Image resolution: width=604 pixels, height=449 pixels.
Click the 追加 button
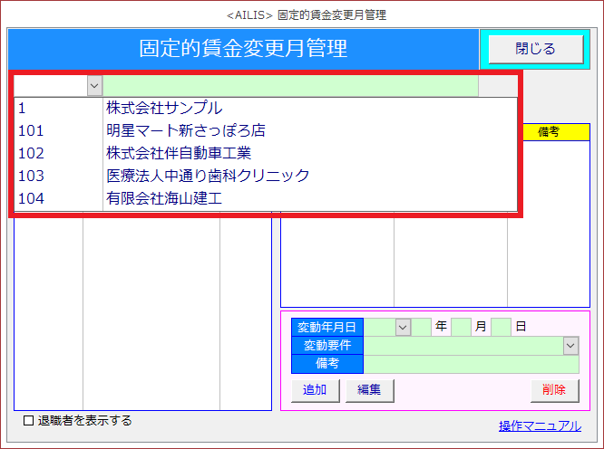point(315,390)
